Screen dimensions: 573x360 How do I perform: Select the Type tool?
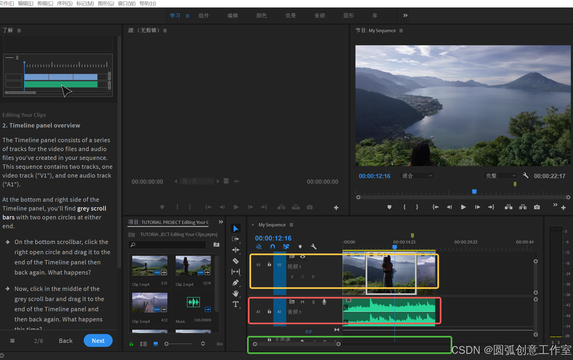point(236,304)
